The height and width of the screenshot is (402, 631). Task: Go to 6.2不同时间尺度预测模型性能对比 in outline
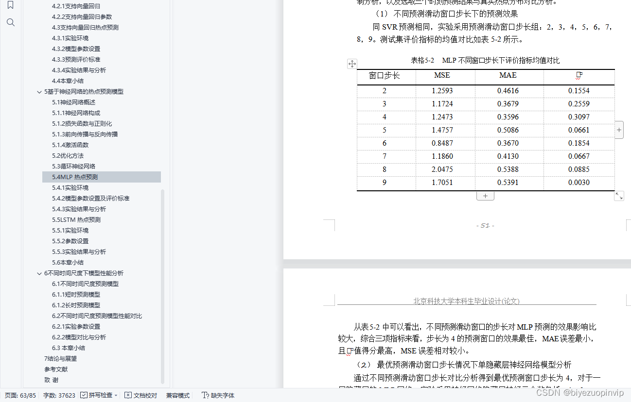[x=97, y=316]
